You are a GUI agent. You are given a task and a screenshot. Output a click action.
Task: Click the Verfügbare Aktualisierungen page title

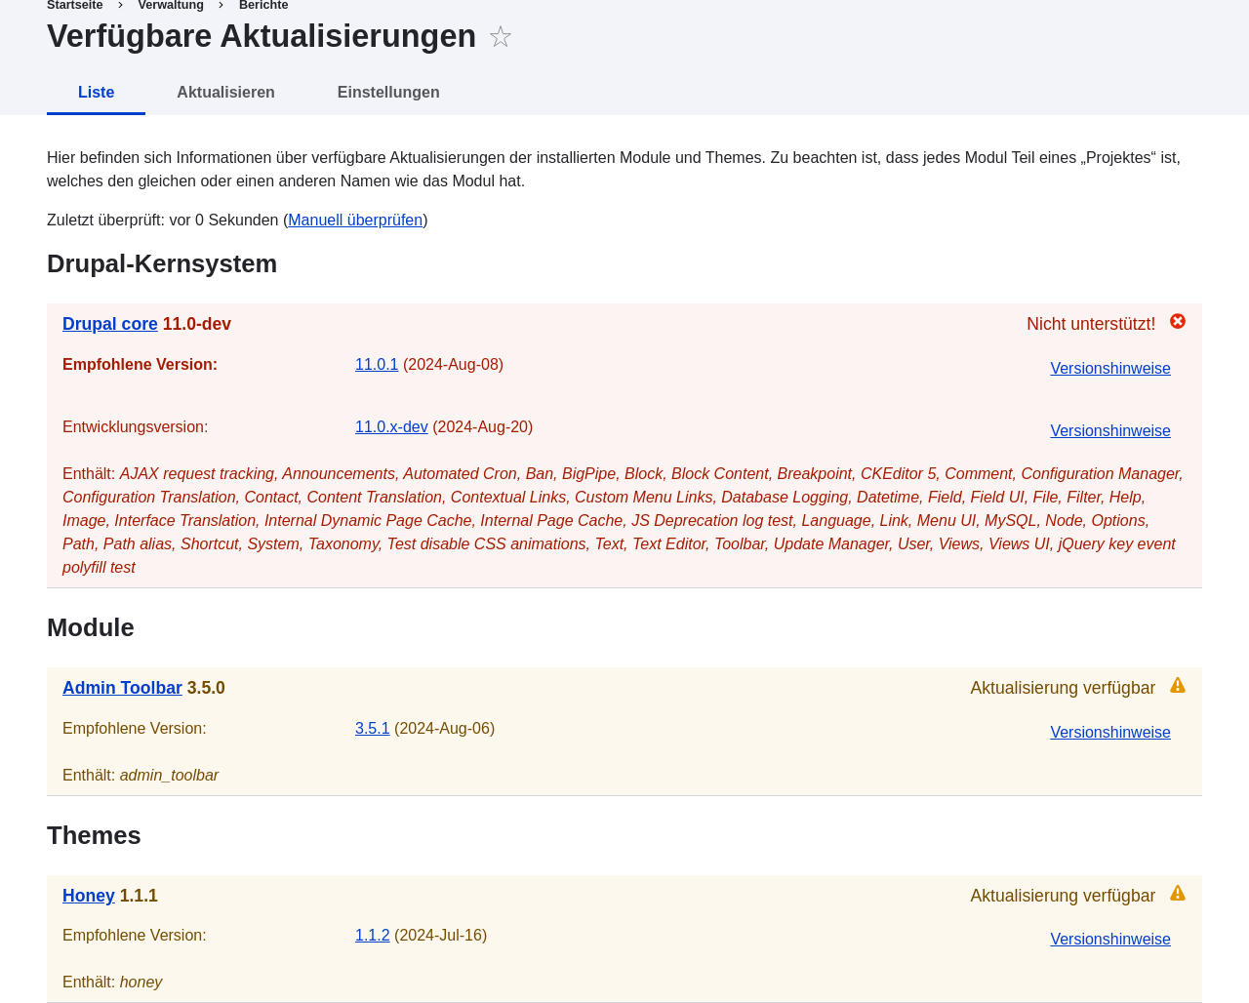click(262, 36)
